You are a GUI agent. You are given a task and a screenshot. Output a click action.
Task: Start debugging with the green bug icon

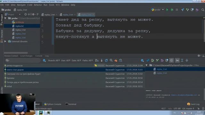[172, 10]
